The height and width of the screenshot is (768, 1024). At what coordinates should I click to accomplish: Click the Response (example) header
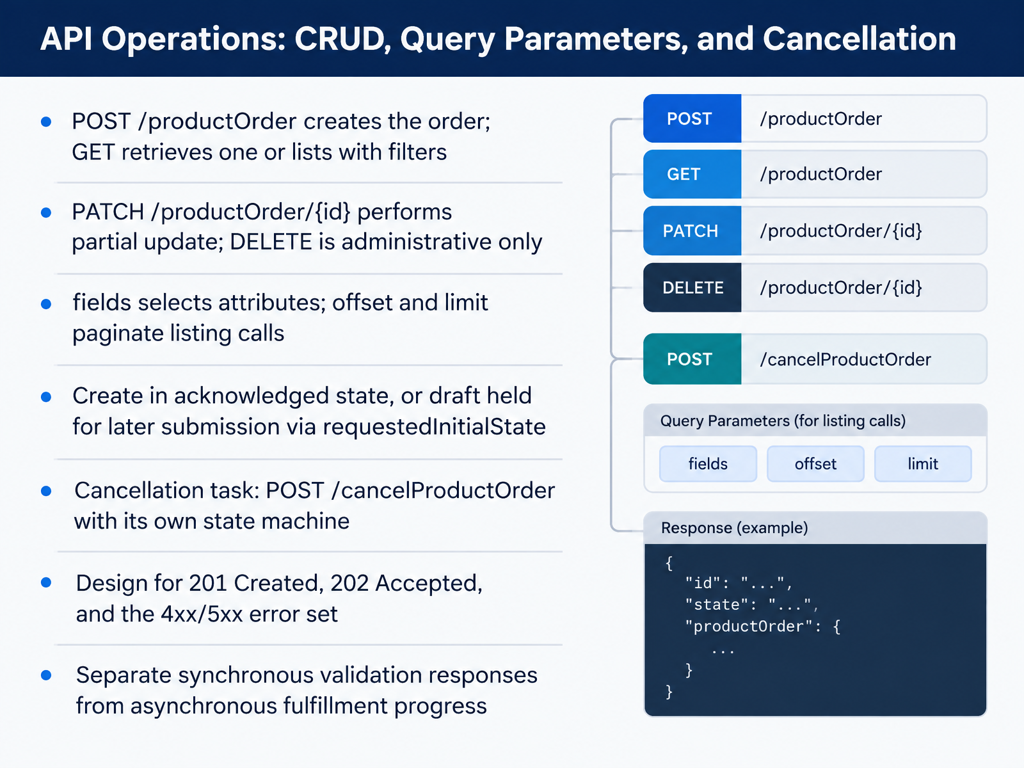(x=815, y=528)
